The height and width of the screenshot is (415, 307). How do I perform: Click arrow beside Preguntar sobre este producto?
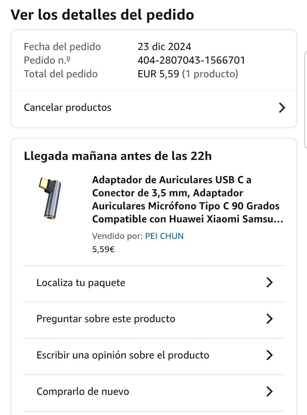[x=269, y=319]
